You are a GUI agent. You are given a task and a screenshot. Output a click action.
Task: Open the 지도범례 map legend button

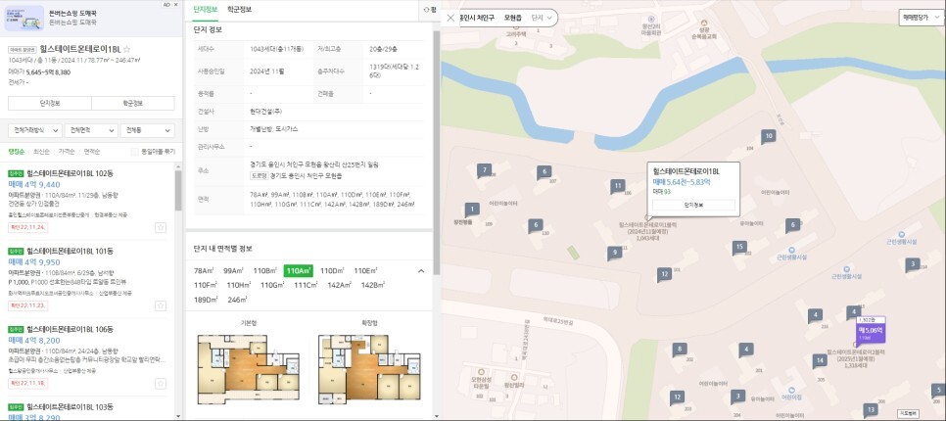(x=909, y=414)
